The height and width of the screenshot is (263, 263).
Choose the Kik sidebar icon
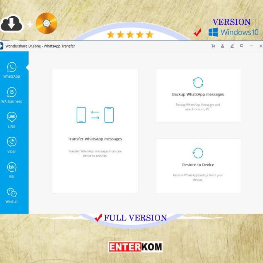click(x=12, y=167)
